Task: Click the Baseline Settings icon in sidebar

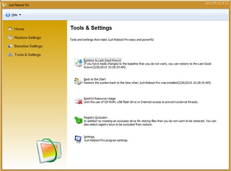Action: pos(10,46)
